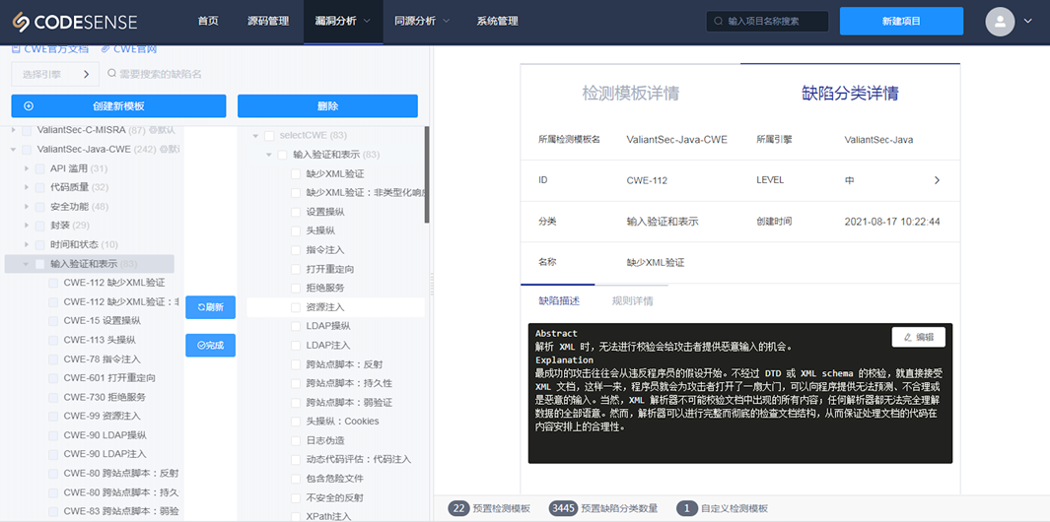This screenshot has height=522, width=1050.
Task: Click the plus icon on 创建新模板
Action: pyautogui.click(x=29, y=105)
